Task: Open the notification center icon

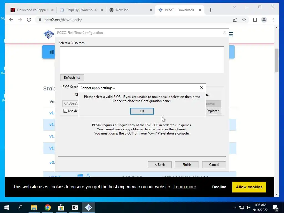Action: (275, 208)
